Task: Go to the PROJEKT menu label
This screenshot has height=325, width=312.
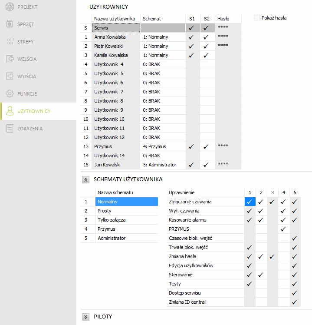Action: [27, 7]
